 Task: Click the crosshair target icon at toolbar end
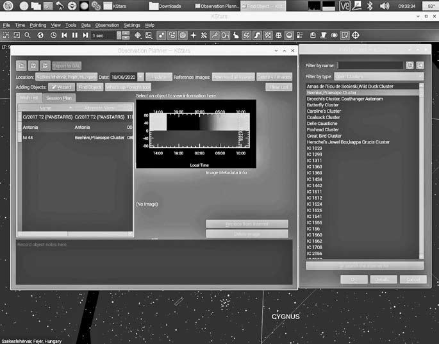[x=356, y=35]
